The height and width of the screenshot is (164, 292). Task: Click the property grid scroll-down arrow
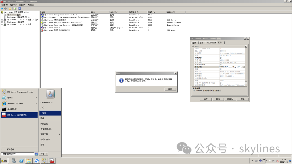coord(246,85)
